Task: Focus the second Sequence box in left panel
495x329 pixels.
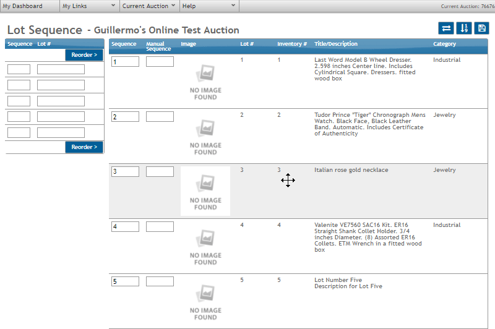Action: (19, 85)
